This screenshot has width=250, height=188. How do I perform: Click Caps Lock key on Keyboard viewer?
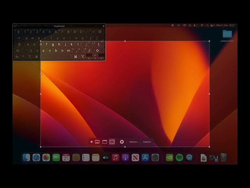tap(19, 44)
